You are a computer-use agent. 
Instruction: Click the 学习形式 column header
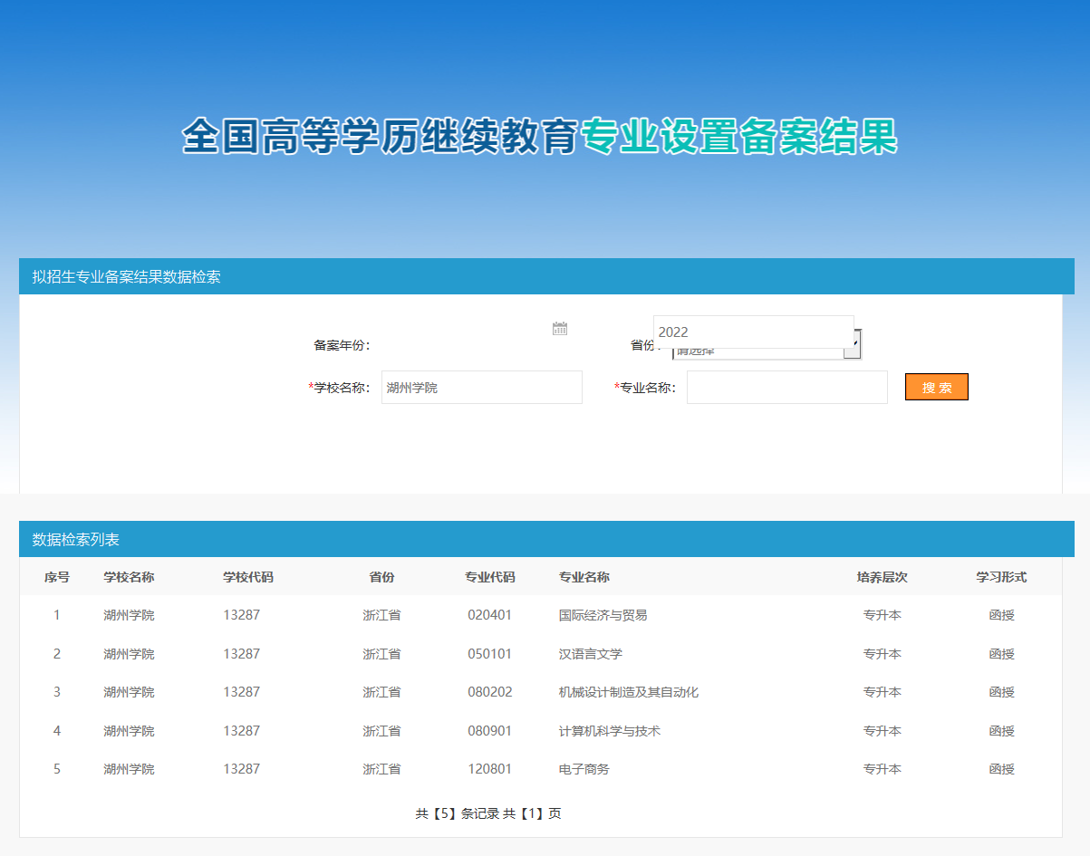coord(1001,577)
